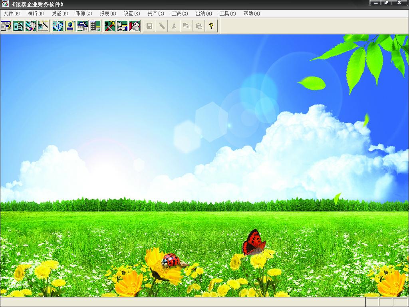The width and height of the screenshot is (409, 307).
Task: Open the 报表 (Reports) menu
Action: pos(107,14)
